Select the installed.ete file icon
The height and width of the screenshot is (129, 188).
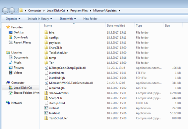(x=46, y=73)
